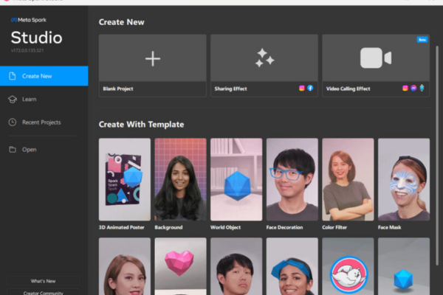Click the "Studio" title text
Image resolution: width=443 pixels, height=295 pixels.
coord(36,38)
